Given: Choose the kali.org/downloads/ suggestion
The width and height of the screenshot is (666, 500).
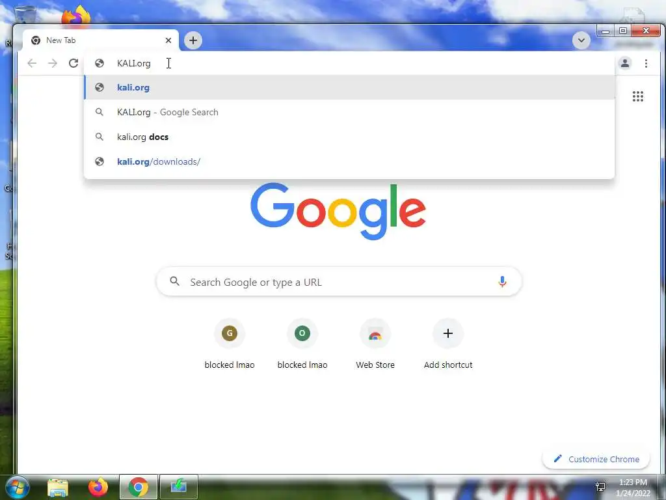Looking at the screenshot, I should [x=349, y=161].
